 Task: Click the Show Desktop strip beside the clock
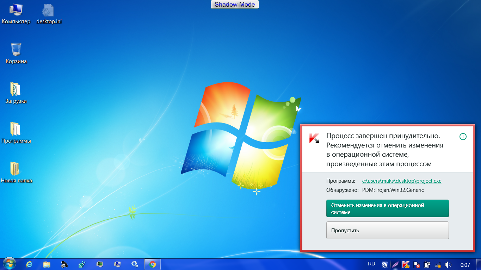point(479,264)
